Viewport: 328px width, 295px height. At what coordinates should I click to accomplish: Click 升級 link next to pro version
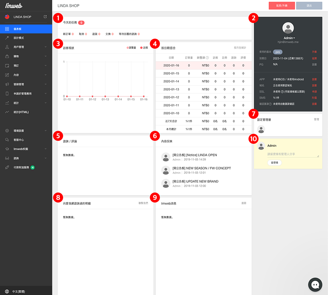point(314,52)
